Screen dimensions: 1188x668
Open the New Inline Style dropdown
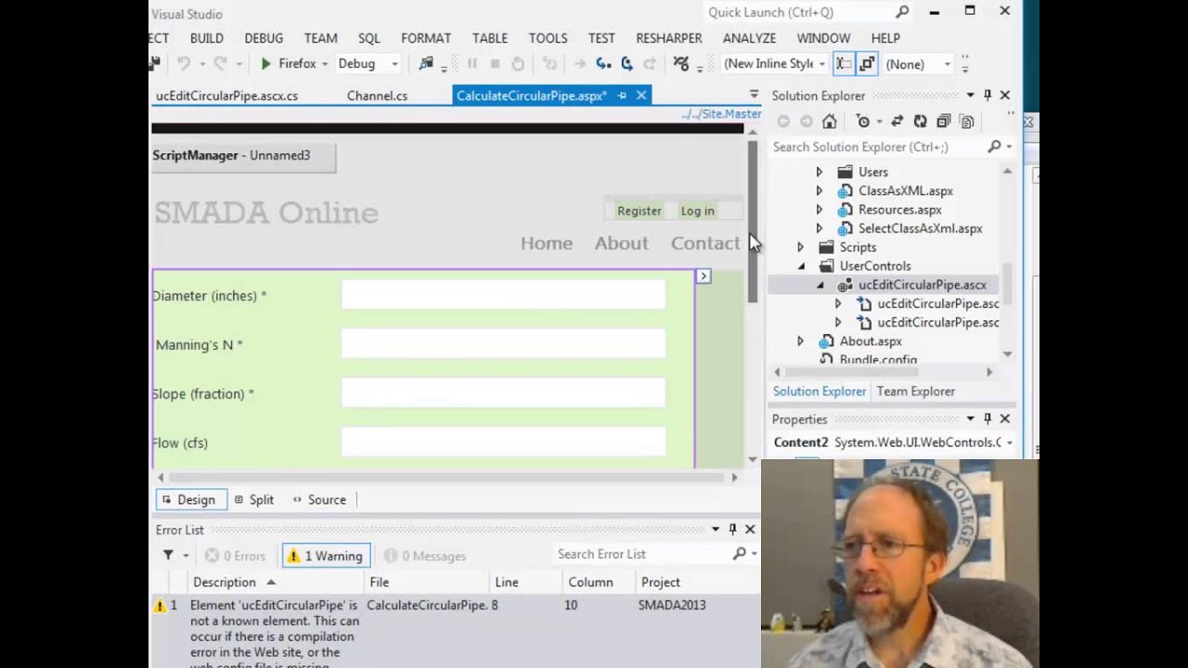(x=822, y=64)
